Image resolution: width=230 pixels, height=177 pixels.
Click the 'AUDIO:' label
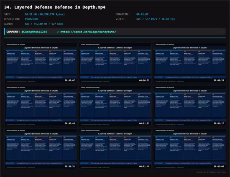coord(8,24)
